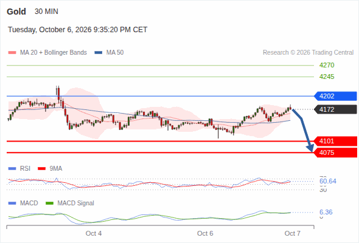Click the chart date and time stamp
The height and width of the screenshot is (243, 359).
pos(78,30)
